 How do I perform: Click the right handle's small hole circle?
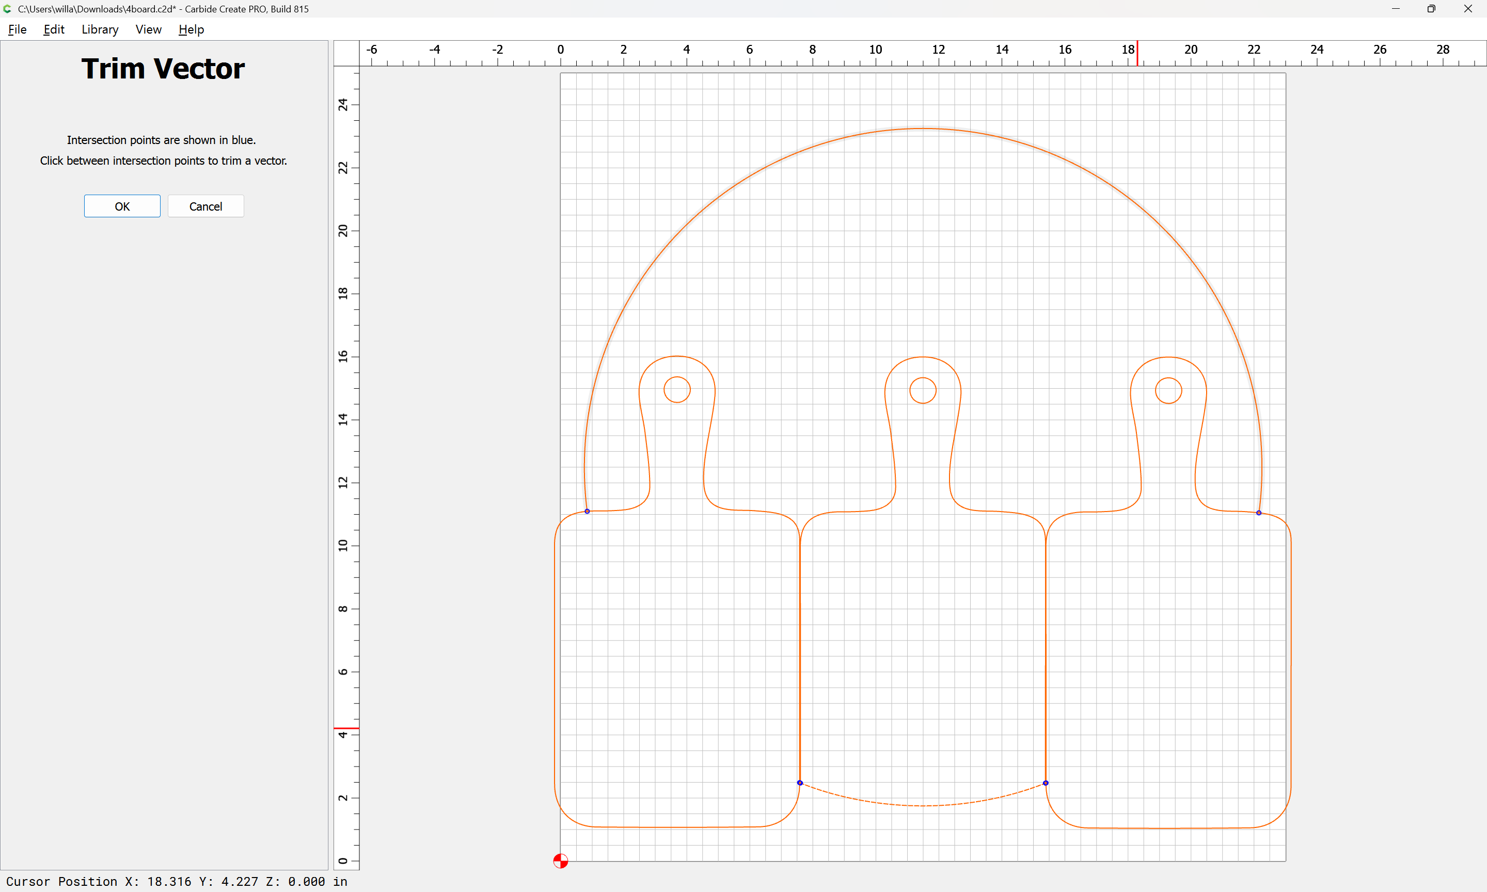(1168, 391)
